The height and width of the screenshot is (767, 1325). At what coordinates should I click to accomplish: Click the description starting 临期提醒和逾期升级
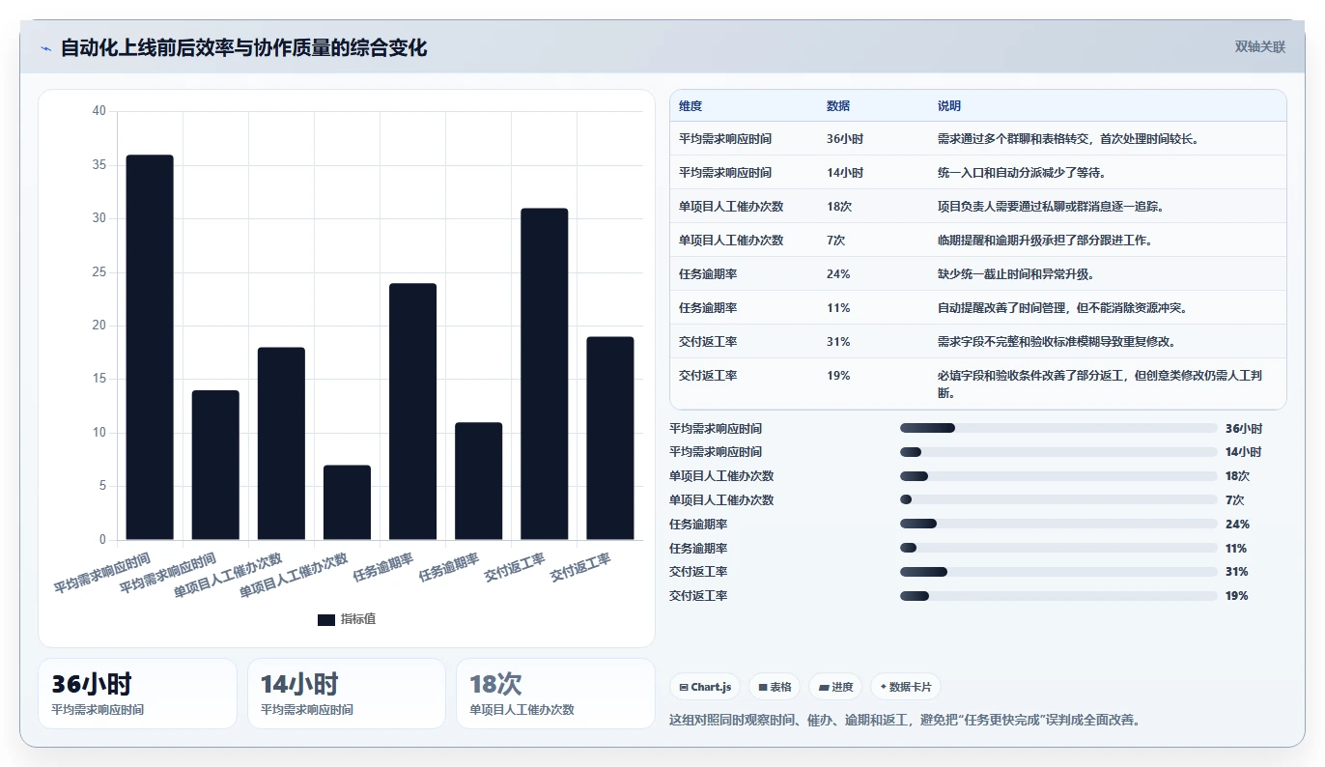click(1045, 241)
